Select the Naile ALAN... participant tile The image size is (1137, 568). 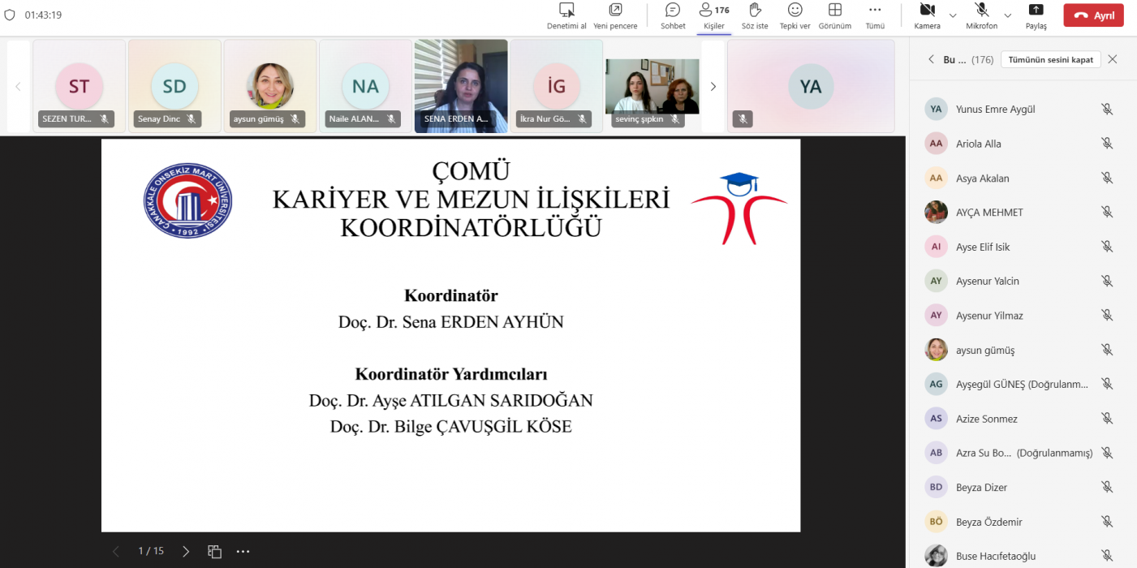[x=365, y=86]
